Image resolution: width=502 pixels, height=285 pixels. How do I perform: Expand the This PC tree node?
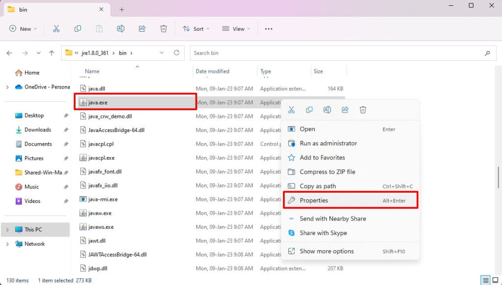(x=7, y=229)
